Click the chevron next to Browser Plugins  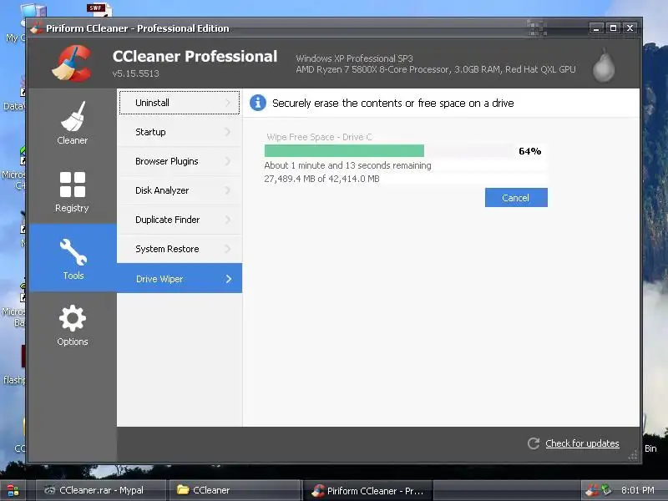coord(228,161)
